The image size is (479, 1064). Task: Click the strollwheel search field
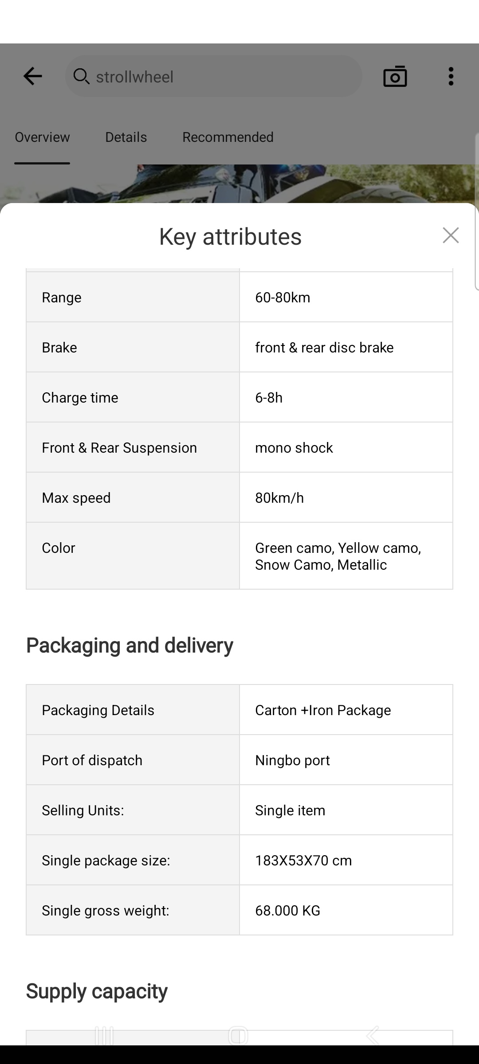coord(222,77)
